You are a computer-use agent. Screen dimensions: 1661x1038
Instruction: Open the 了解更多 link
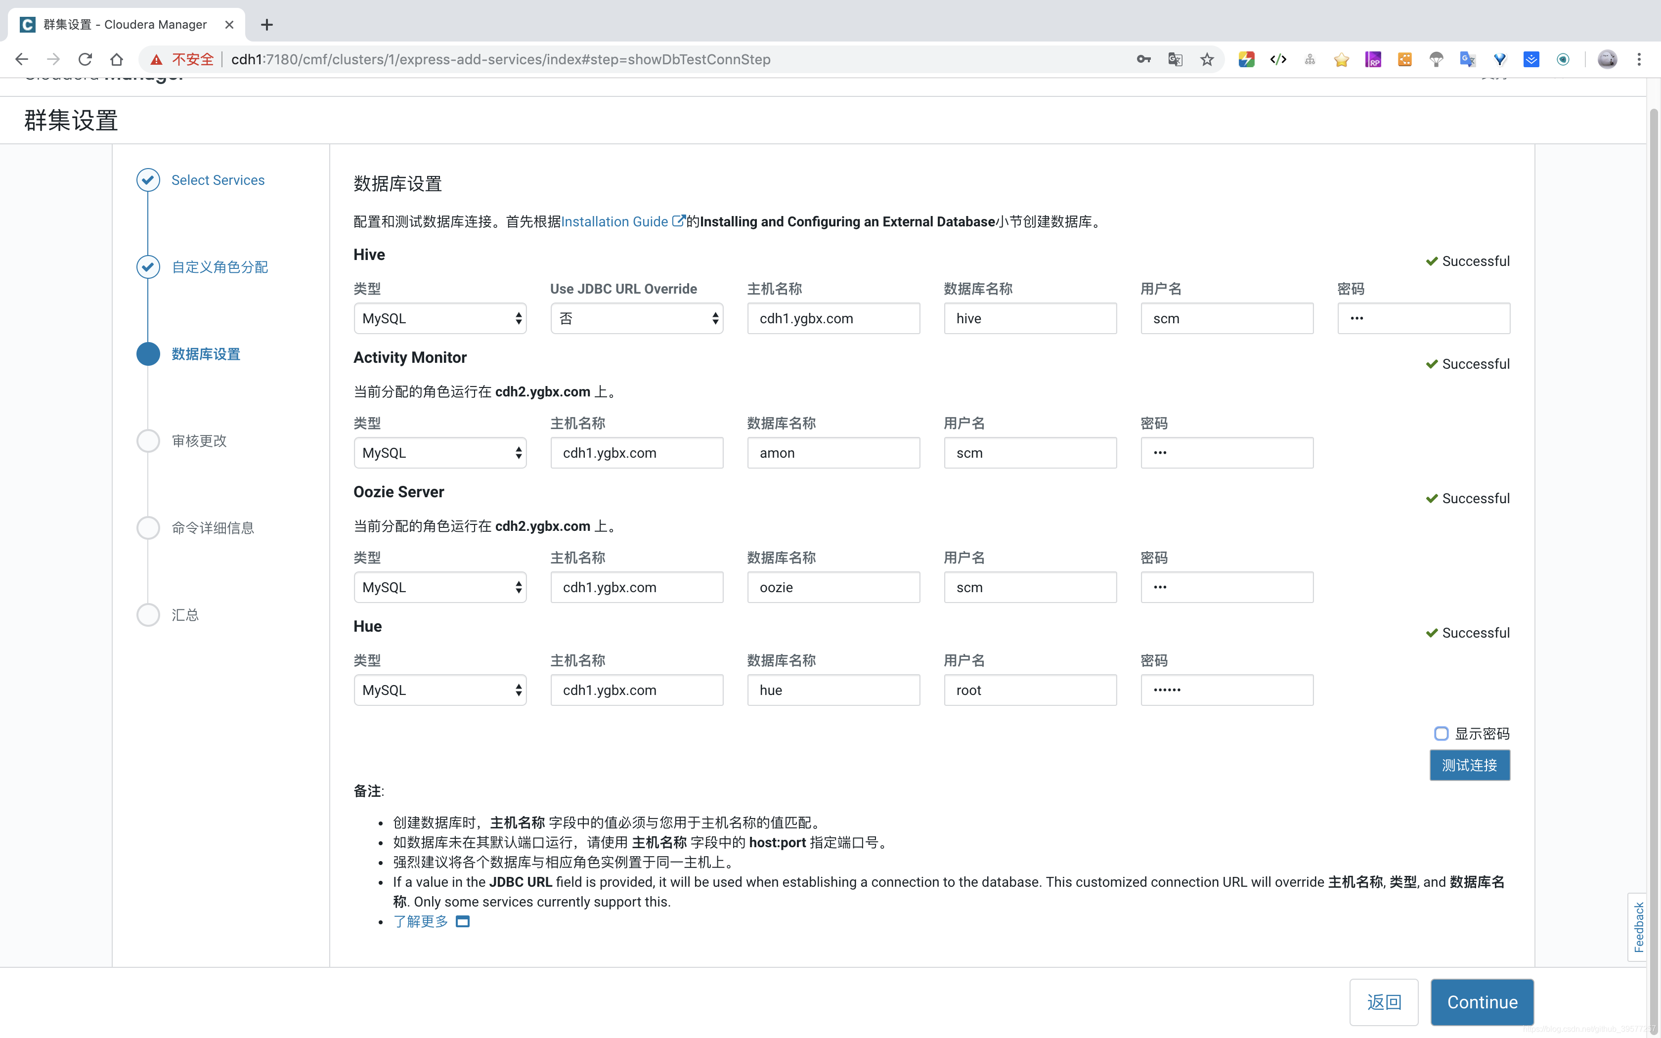tap(420, 921)
